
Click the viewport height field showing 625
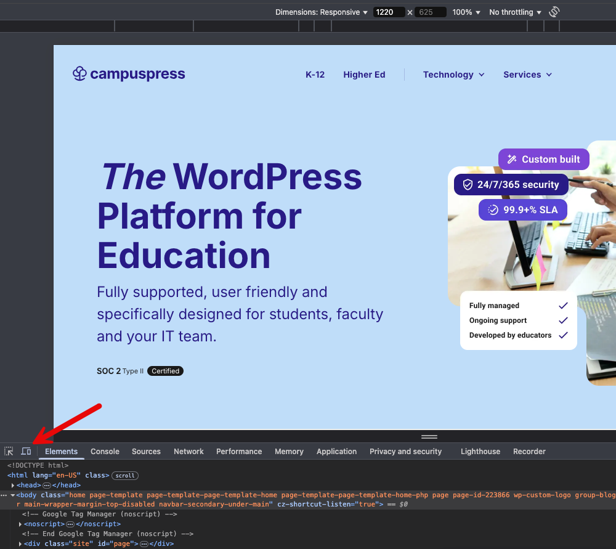point(431,12)
